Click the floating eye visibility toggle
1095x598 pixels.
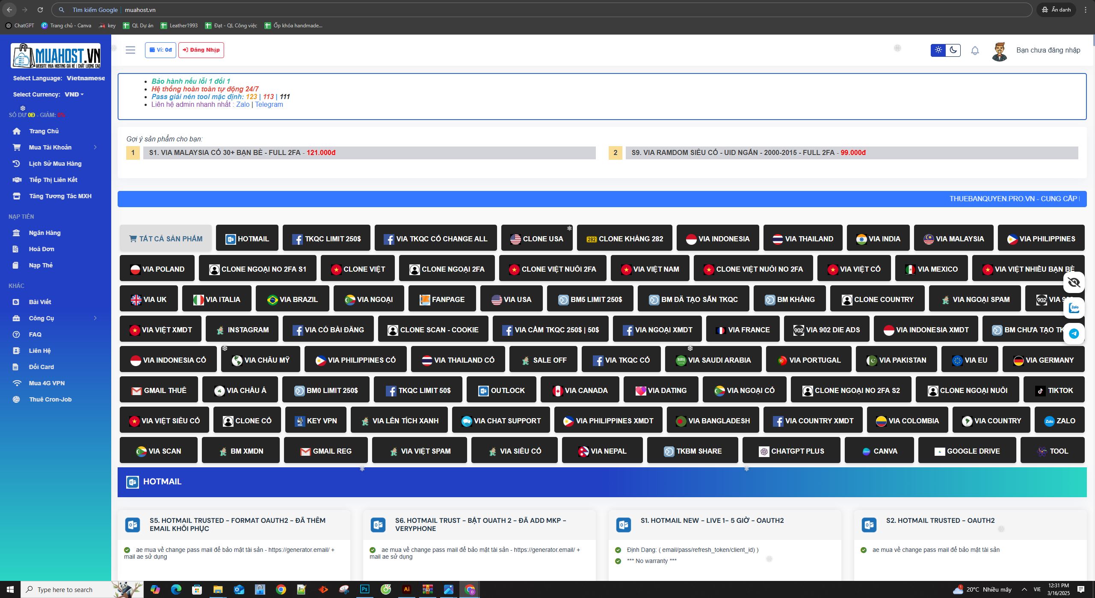click(x=1074, y=282)
